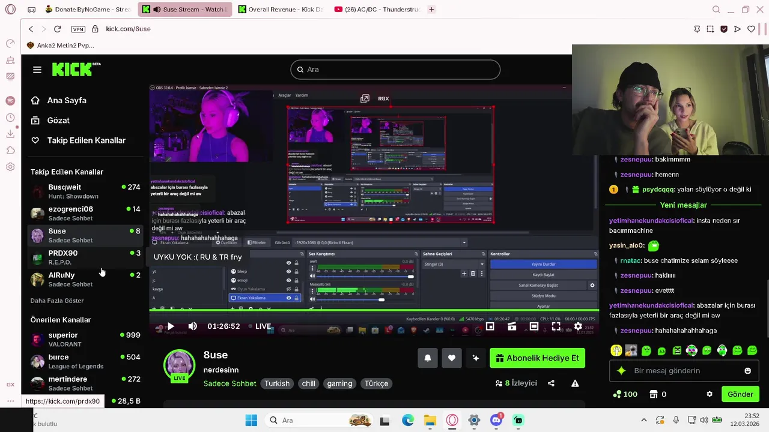
Task: Open Sadece Sohbet category link
Action: click(229, 383)
